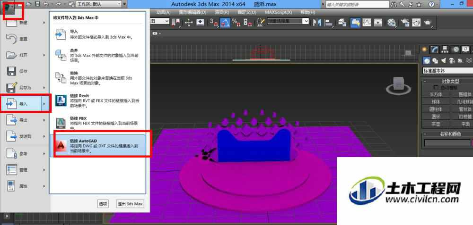Click the Redo arrow icon
Screen dimensions: 473x225
pyautogui.click(x=58, y=4)
